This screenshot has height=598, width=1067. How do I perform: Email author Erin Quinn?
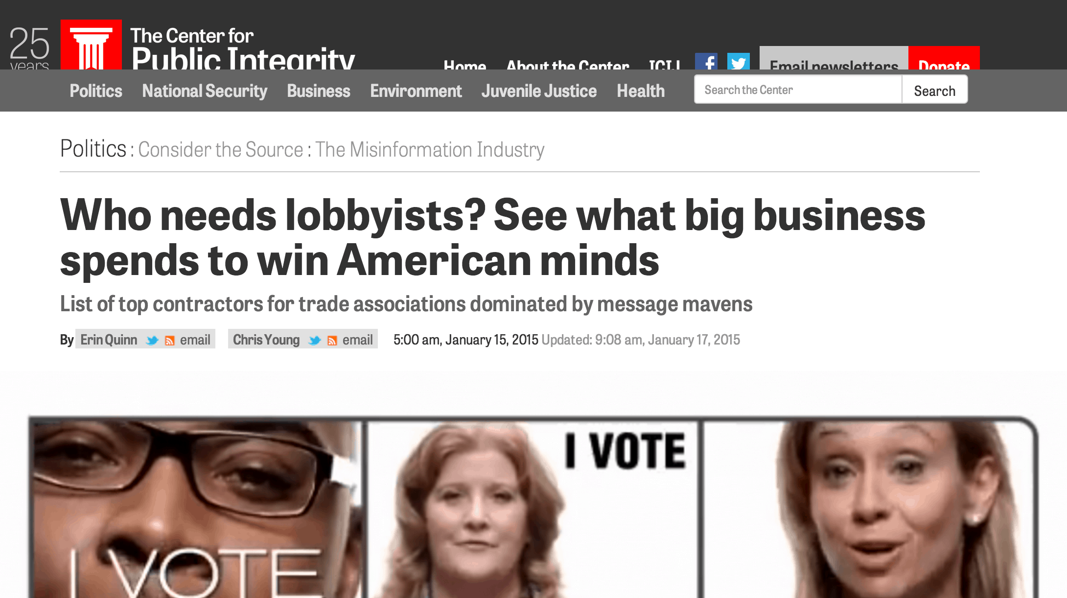[195, 340]
